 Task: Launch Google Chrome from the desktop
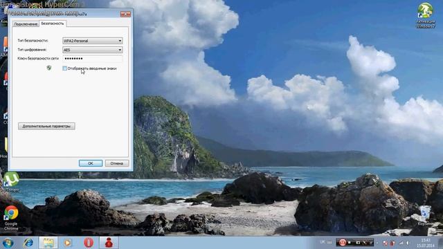[11, 218]
